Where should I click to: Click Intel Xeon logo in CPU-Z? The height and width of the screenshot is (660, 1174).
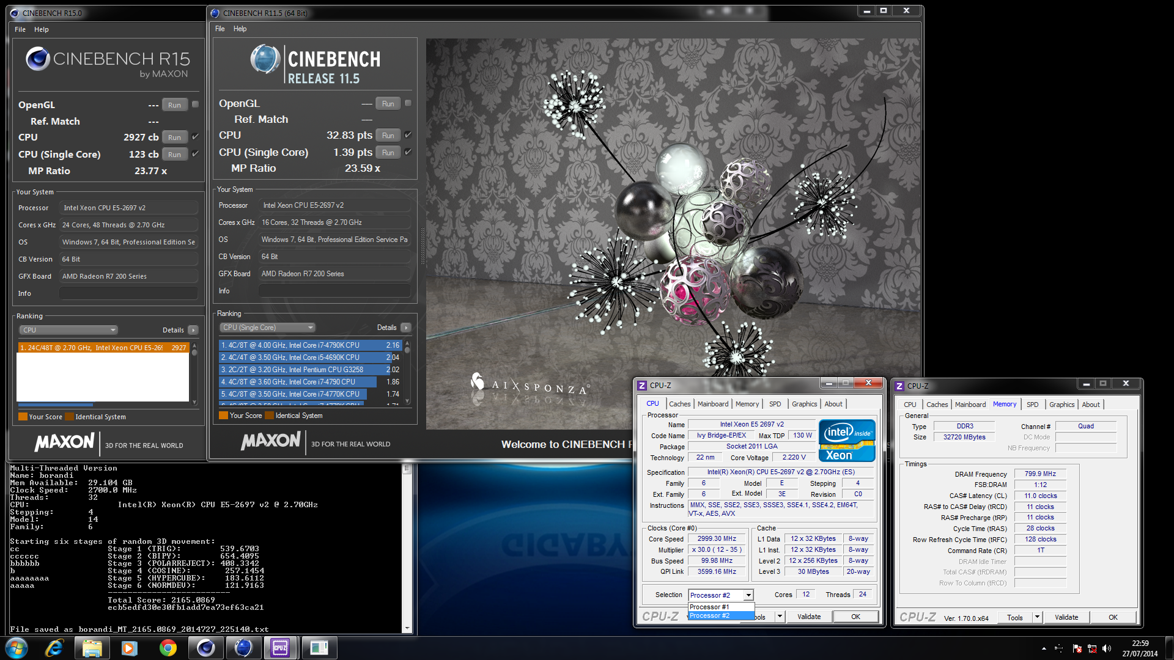click(x=847, y=441)
